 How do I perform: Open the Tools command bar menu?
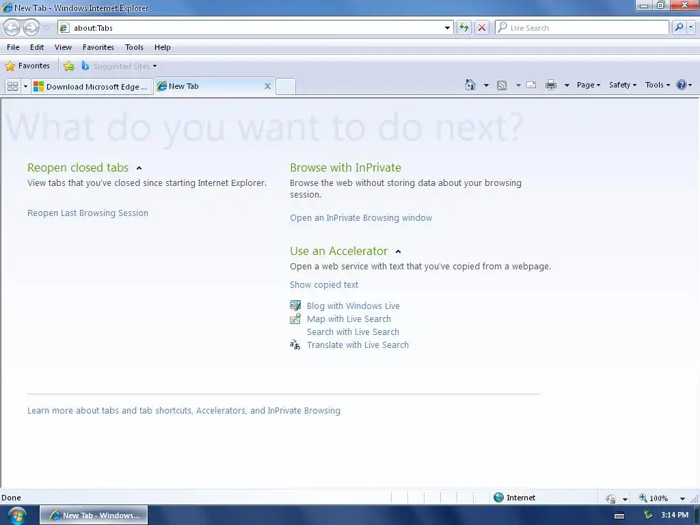(x=658, y=85)
